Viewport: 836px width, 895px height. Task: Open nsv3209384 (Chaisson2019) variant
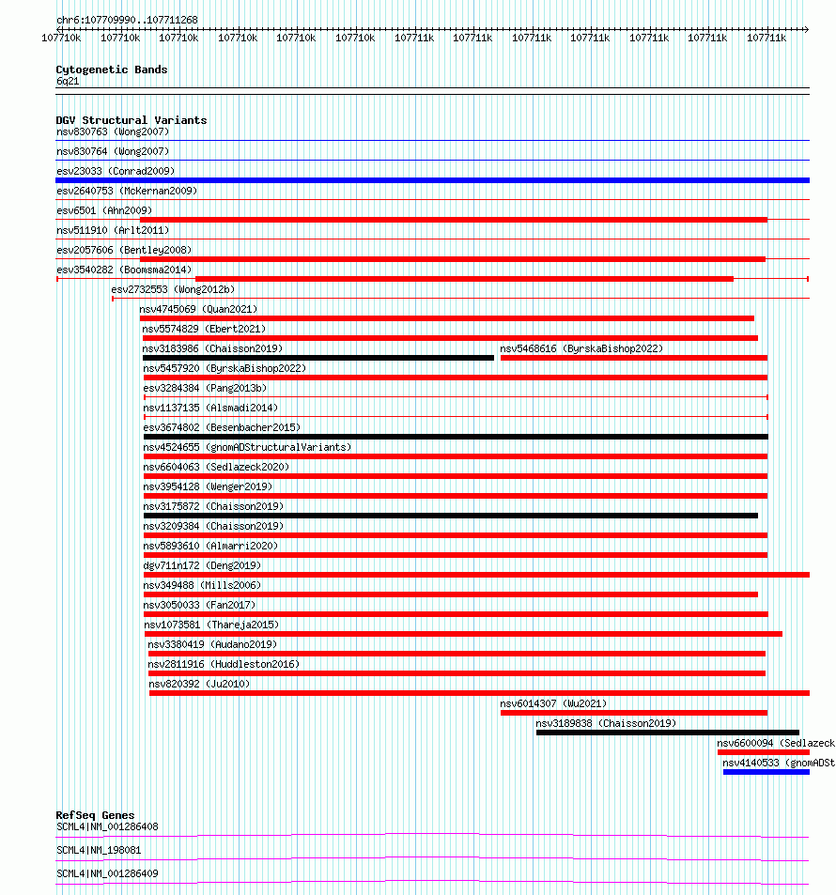click(x=213, y=526)
